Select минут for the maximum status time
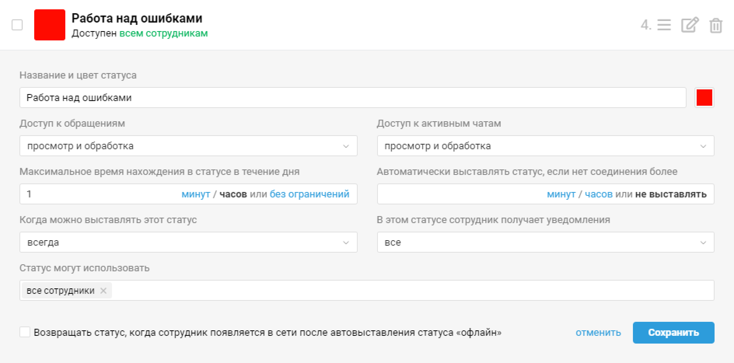 tap(196, 194)
